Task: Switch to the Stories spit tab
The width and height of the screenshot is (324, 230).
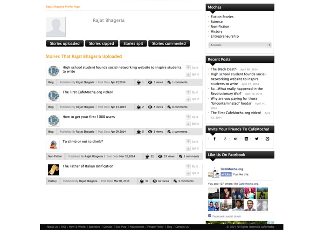Action: click(133, 43)
